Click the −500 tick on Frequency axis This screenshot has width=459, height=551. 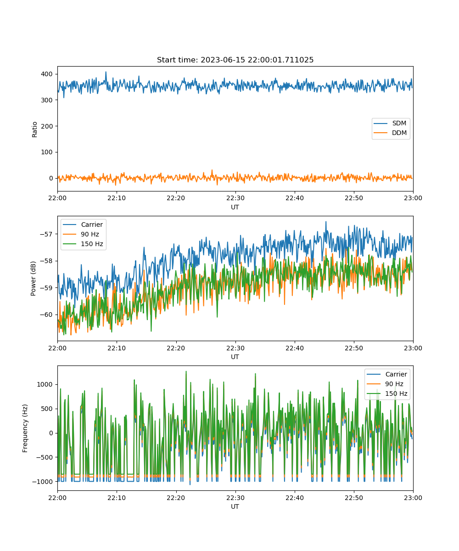point(45,457)
